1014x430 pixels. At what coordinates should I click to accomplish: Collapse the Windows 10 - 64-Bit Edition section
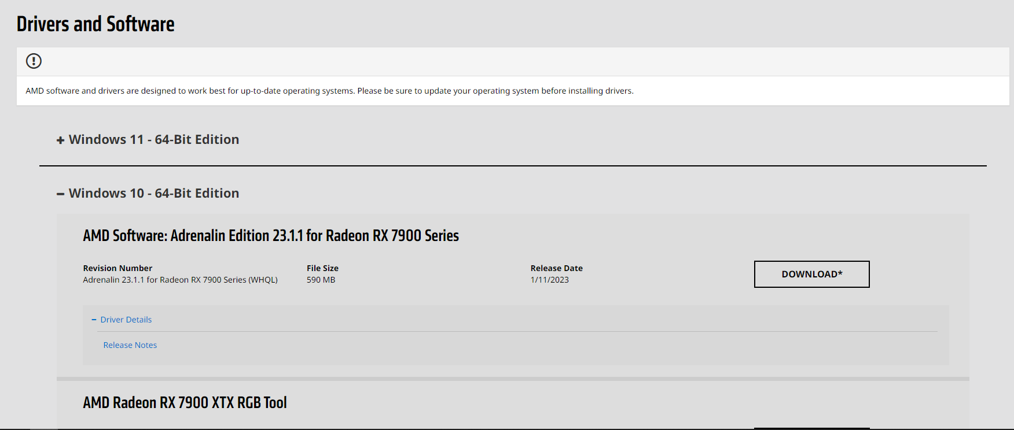[153, 194]
